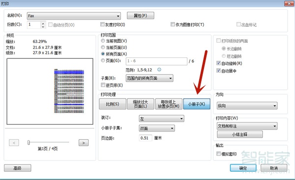Open 小册子子集 dropdown showing 双面
This screenshot has height=180, width=295.
click(x=157, y=129)
